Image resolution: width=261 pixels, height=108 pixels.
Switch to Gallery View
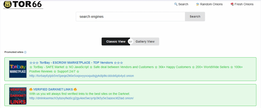coord(145,42)
